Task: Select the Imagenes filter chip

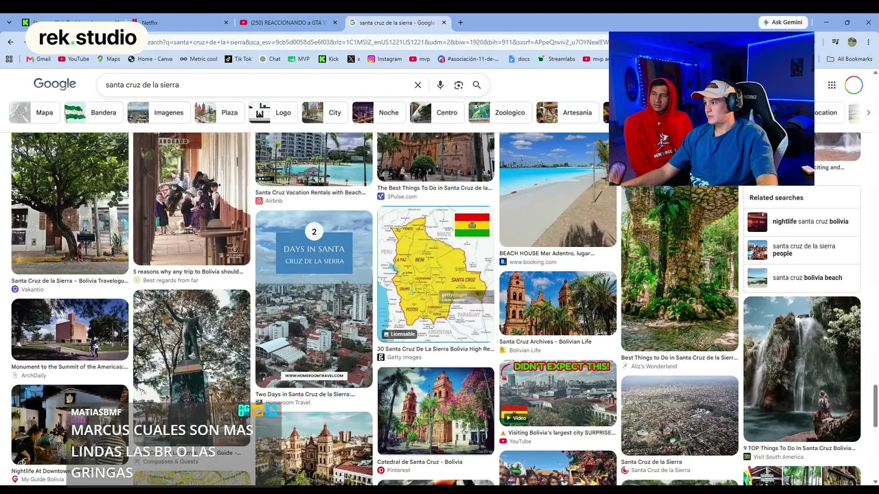Action: [x=158, y=113]
